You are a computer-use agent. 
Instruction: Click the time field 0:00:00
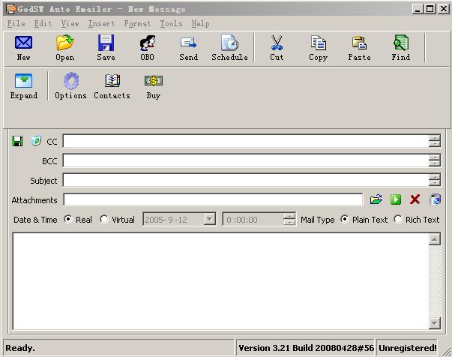(253, 220)
